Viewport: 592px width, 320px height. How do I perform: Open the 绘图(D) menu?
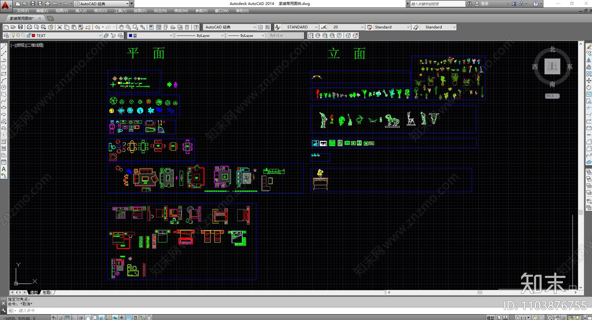click(x=140, y=11)
